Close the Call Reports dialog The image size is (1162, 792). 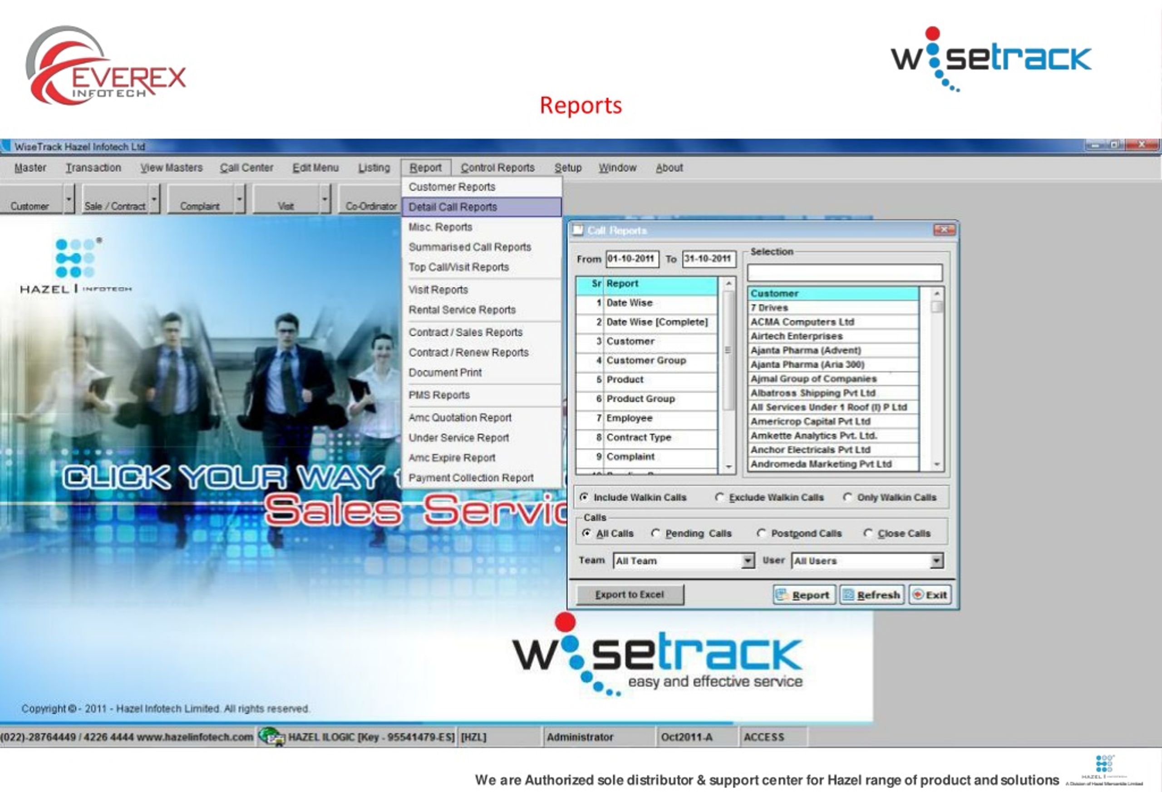[x=945, y=230]
